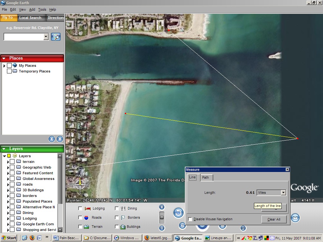The height and width of the screenshot is (242, 323).
Task: Click the mail envelope icon in the system tray
Action: tap(272, 238)
